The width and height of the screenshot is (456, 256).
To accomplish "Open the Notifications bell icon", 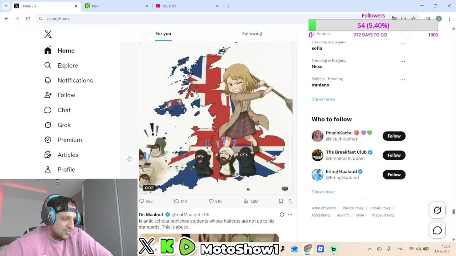I will [x=48, y=80].
